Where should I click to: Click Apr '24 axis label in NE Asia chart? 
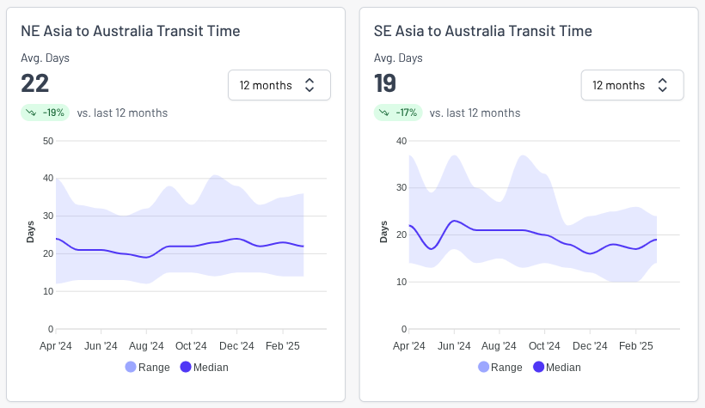(56, 346)
